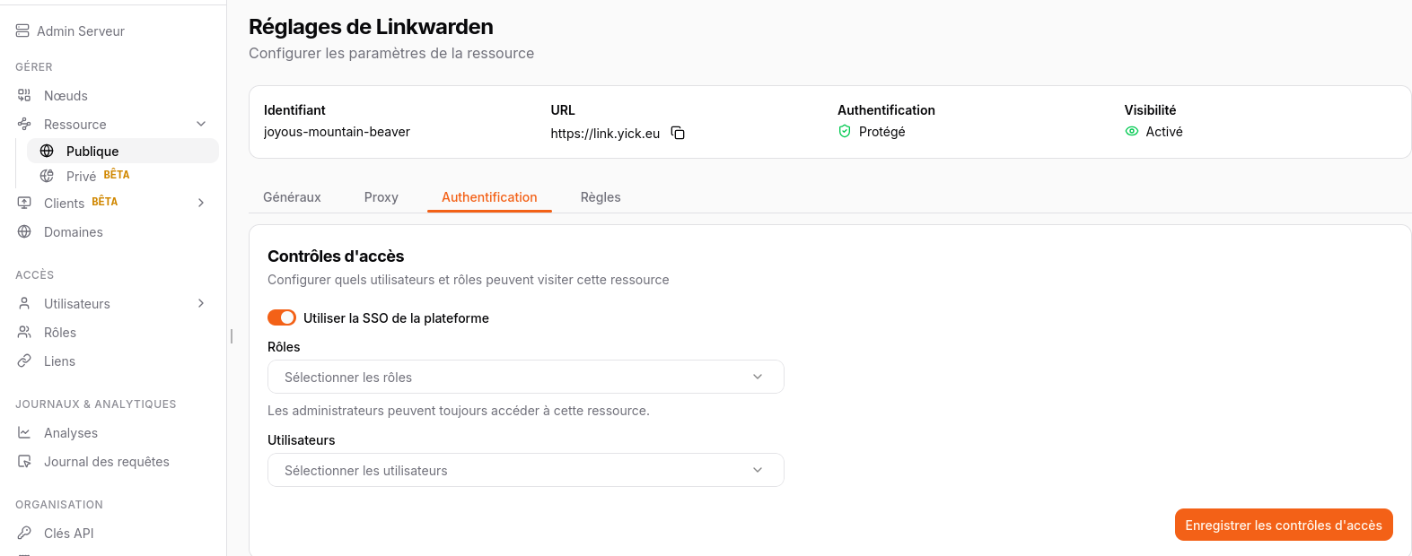Open the Sélectionner les utilisateurs dropdown
This screenshot has height=556, width=1412.
pyautogui.click(x=525, y=470)
